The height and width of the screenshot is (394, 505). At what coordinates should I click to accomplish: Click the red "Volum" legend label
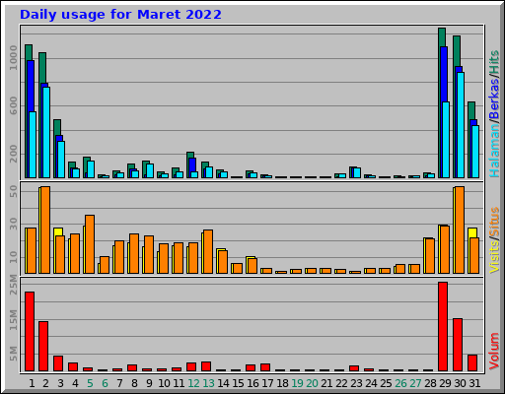(494, 351)
